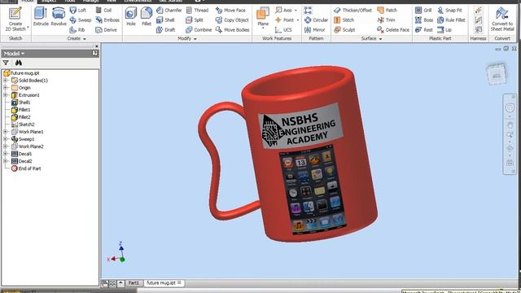Click the Stitch tool

[344, 20]
